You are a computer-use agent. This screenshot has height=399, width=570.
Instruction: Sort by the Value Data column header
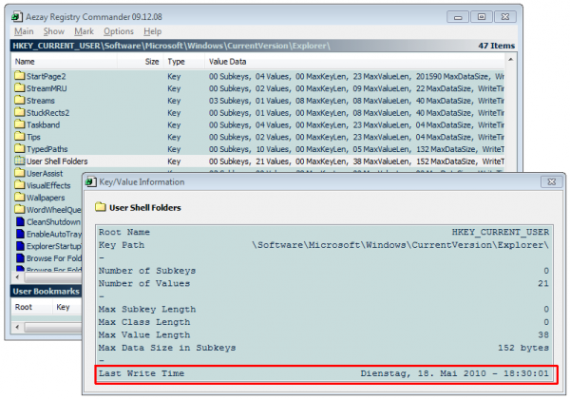tap(354, 62)
